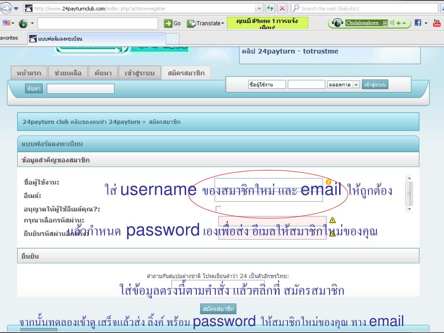This screenshot has width=444, height=333.
Task: Click the Babylon toolbar search field
Action: 98,23
